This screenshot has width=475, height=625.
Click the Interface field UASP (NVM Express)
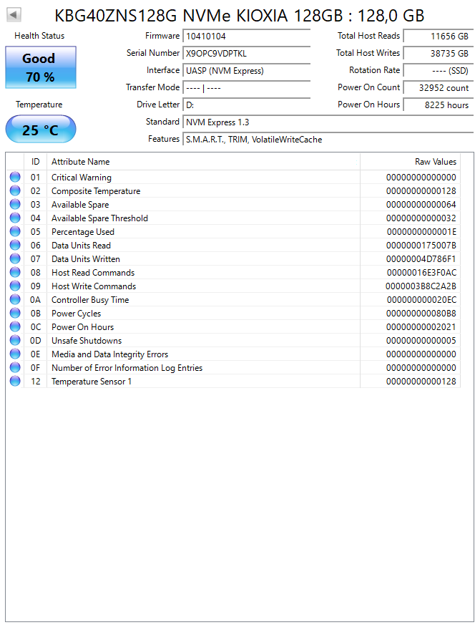coord(247,71)
